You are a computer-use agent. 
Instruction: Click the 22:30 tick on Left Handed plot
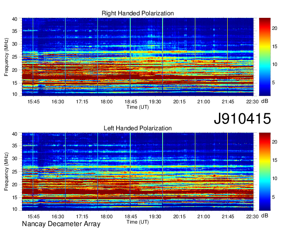[252, 217]
